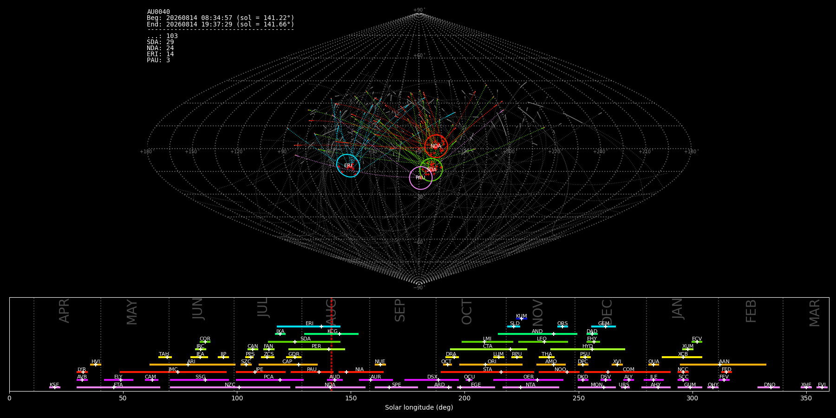836x418 pixels.
Task: Click the cyan ERI radiant circle
Action: click(348, 165)
